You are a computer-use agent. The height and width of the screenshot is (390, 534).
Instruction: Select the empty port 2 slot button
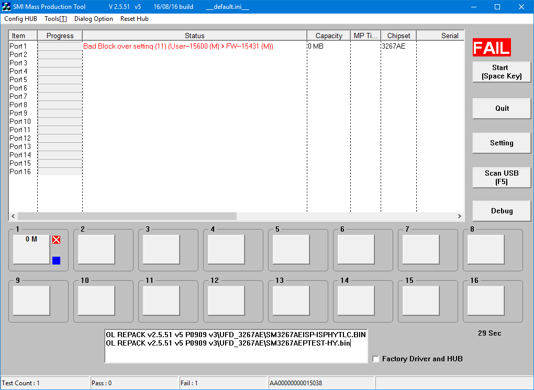pyautogui.click(x=96, y=249)
